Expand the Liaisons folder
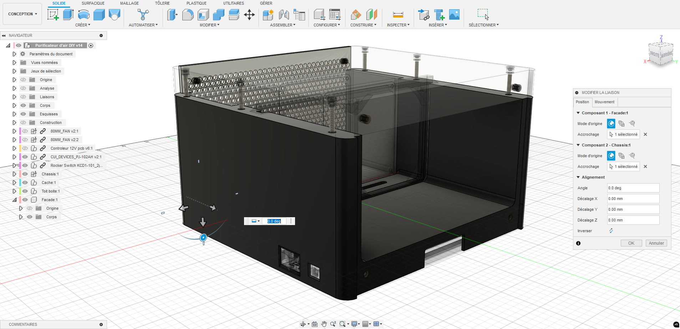This screenshot has height=329, width=680. [14, 97]
